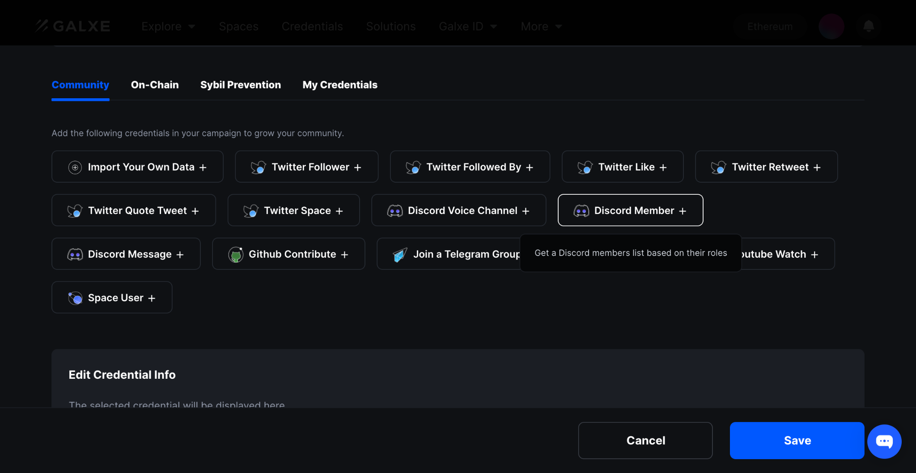The height and width of the screenshot is (473, 916).
Task: Open the Solutions nav link
Action: [x=391, y=26]
